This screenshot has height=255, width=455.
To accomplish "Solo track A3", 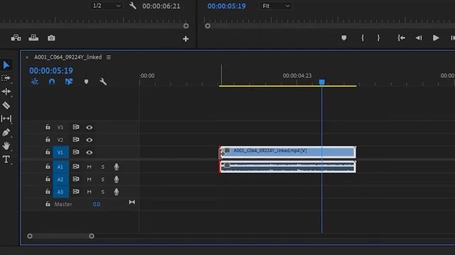I will pyautogui.click(x=102, y=192).
